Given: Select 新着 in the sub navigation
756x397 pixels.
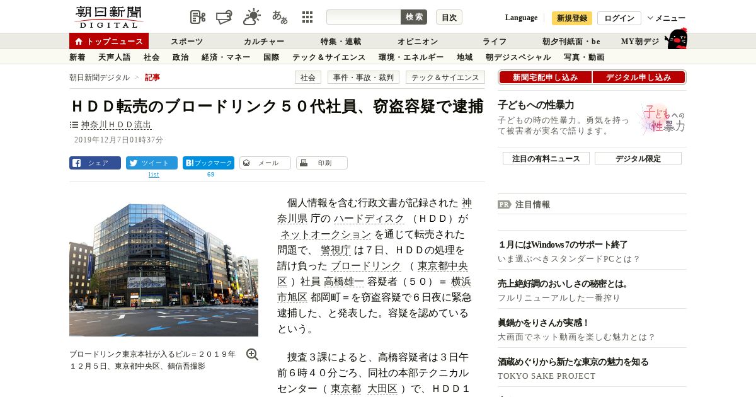Looking at the screenshot, I should 77,57.
